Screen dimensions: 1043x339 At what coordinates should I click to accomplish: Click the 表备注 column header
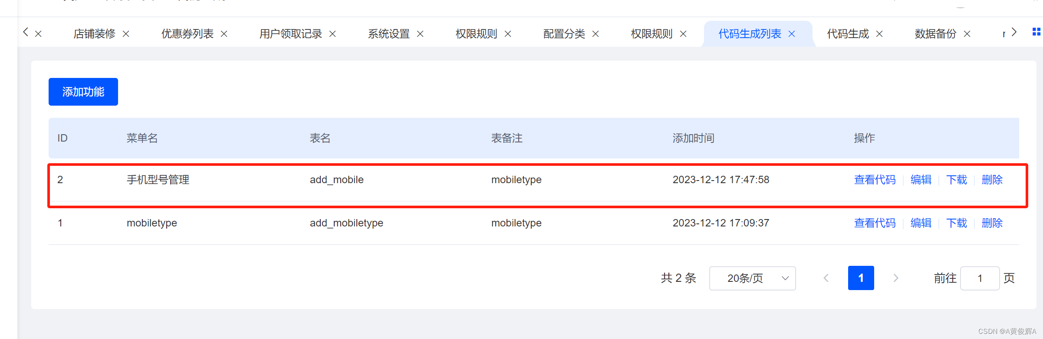507,138
